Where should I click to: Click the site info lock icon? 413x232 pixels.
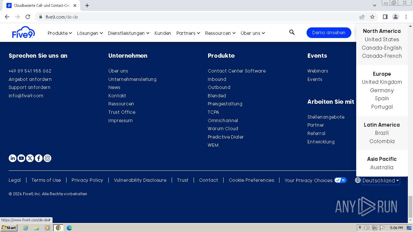41,17
